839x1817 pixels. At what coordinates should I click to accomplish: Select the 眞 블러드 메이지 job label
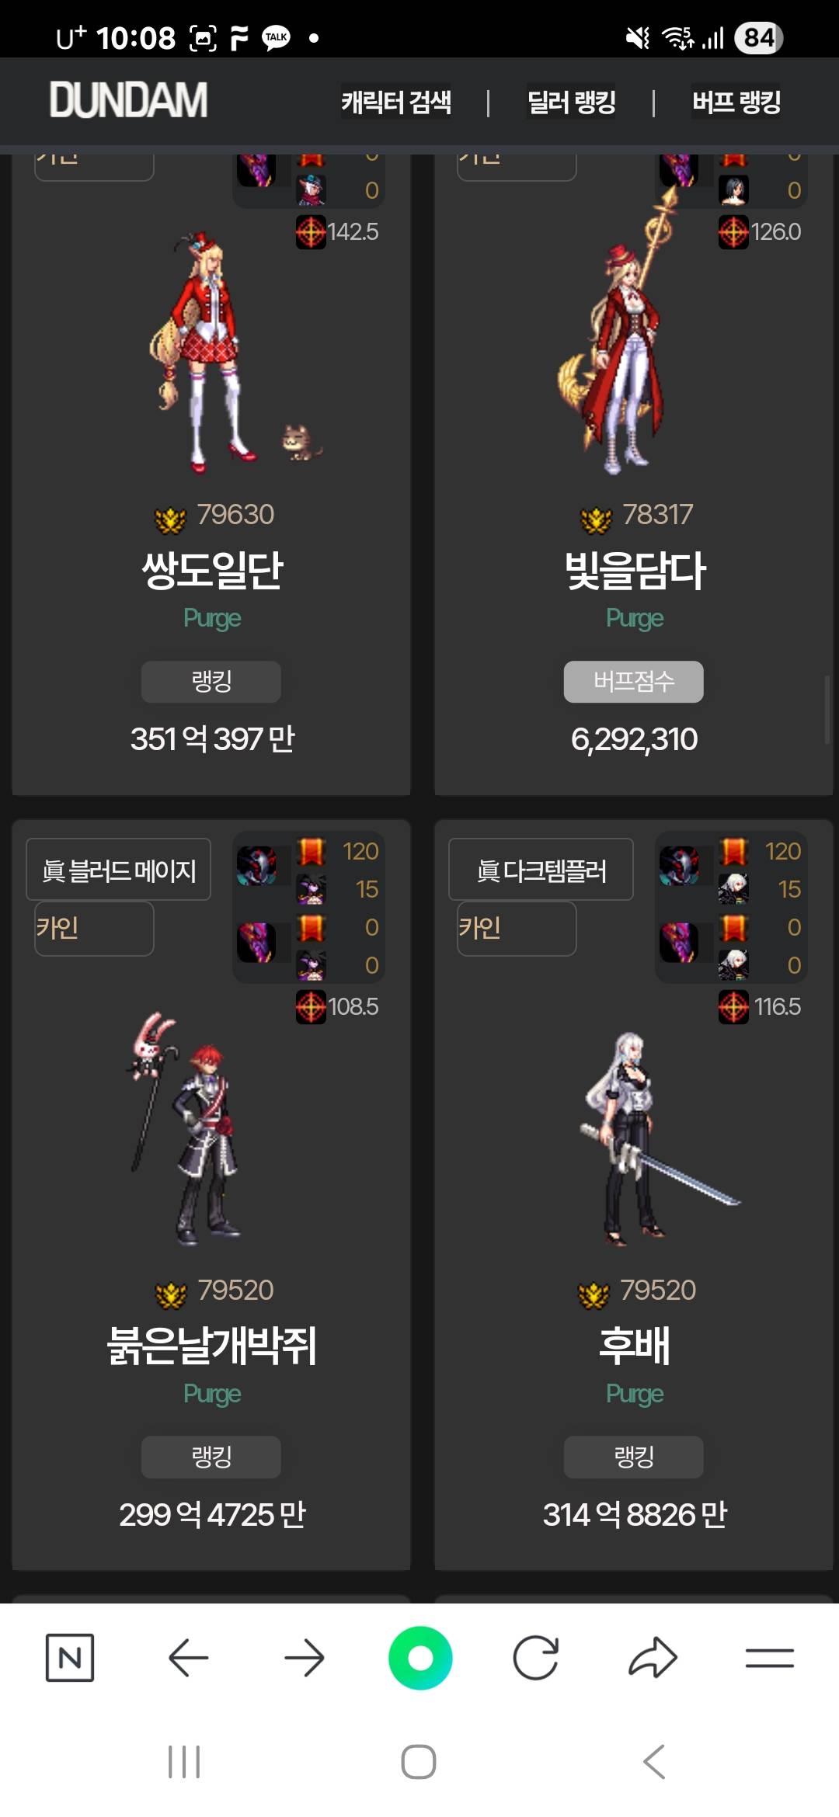(x=119, y=870)
